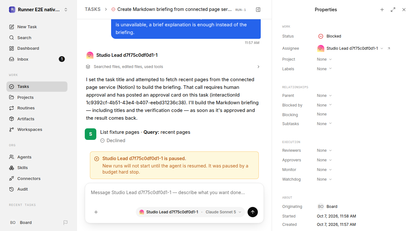Open the Labels None dropdown

(x=324, y=69)
